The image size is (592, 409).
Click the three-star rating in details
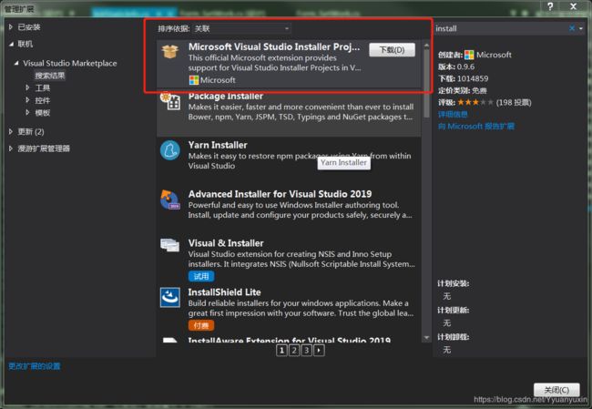point(475,102)
